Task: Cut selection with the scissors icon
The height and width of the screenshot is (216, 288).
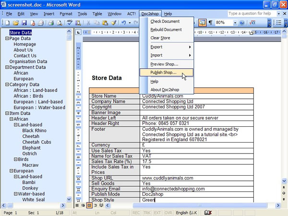Action: tap(88, 23)
